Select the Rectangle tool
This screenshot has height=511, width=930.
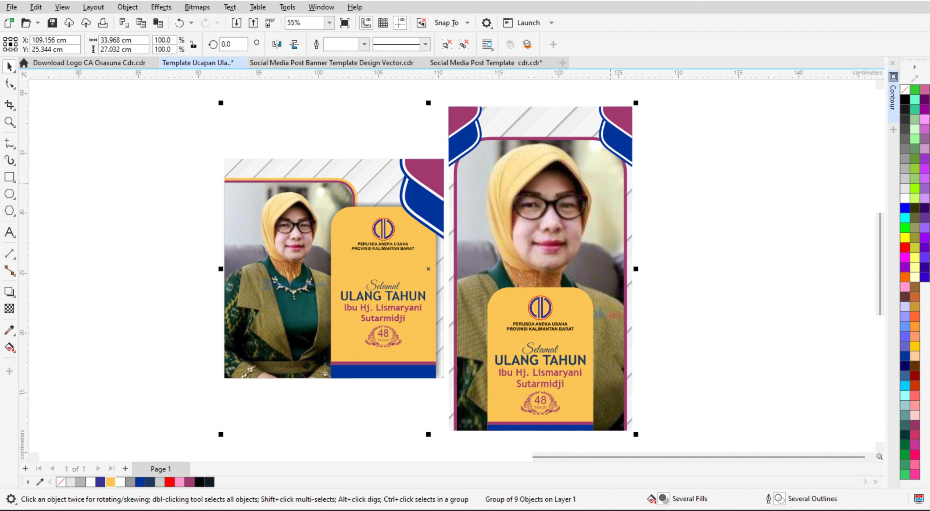[9, 177]
